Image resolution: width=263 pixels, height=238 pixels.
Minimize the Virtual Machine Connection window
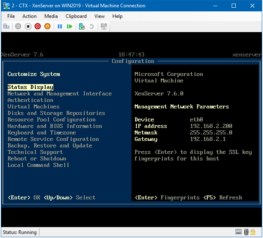coord(215,6)
